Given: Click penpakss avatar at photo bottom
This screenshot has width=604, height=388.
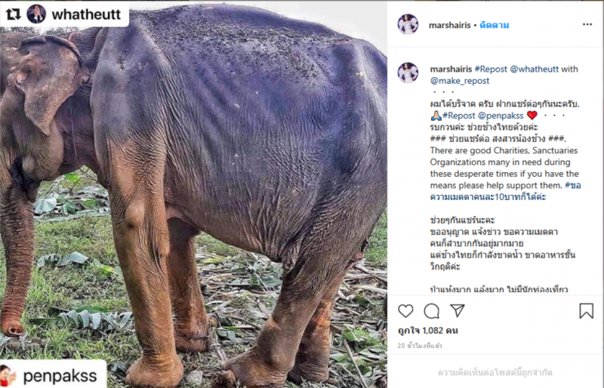Looking at the screenshot, I should 9,375.
